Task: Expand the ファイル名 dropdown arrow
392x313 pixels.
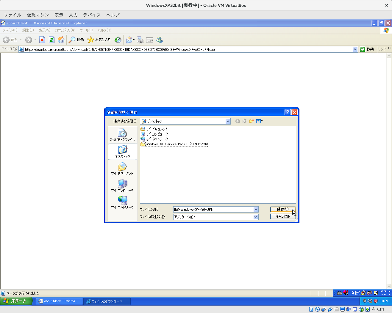Action: (x=256, y=210)
